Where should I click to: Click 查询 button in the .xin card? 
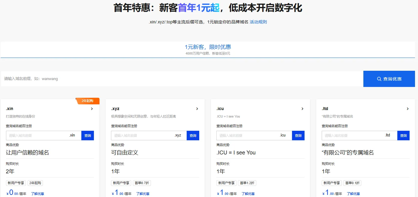point(88,136)
